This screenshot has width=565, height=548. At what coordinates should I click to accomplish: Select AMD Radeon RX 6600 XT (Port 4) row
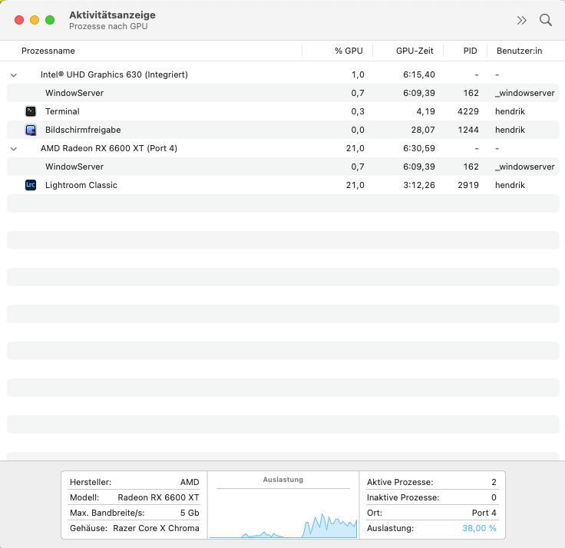click(x=282, y=148)
